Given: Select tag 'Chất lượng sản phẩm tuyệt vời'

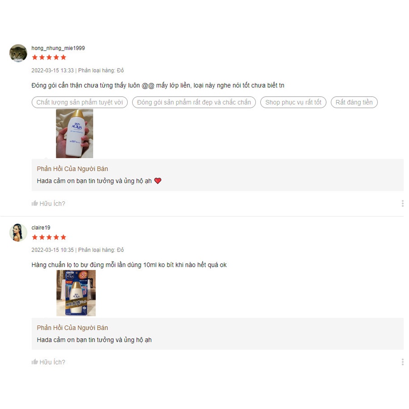Looking at the screenshot, I should [x=80, y=102].
